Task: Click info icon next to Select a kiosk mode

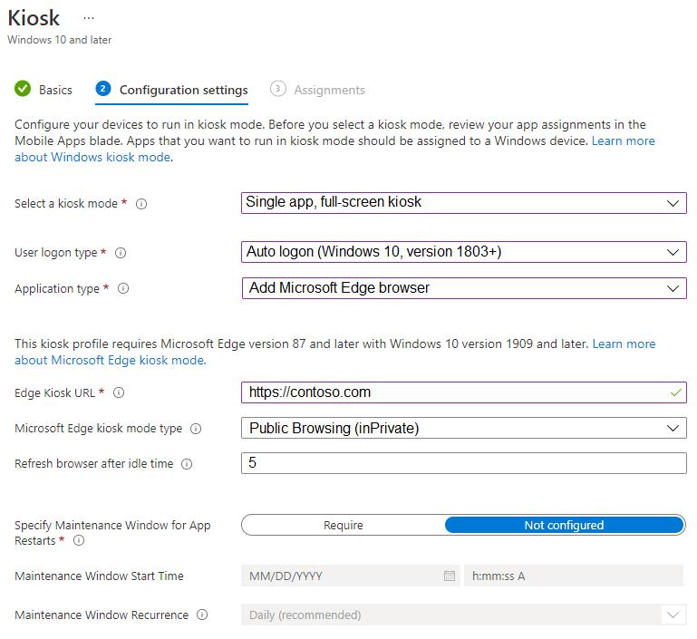Action: coord(141,204)
